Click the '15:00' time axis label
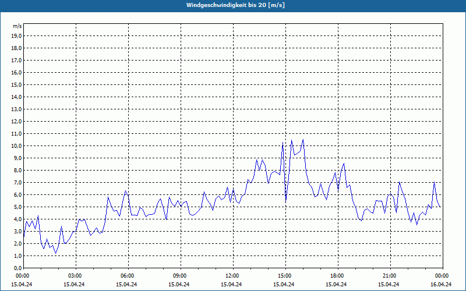Screen dimensions: 466x291 pos(285,276)
